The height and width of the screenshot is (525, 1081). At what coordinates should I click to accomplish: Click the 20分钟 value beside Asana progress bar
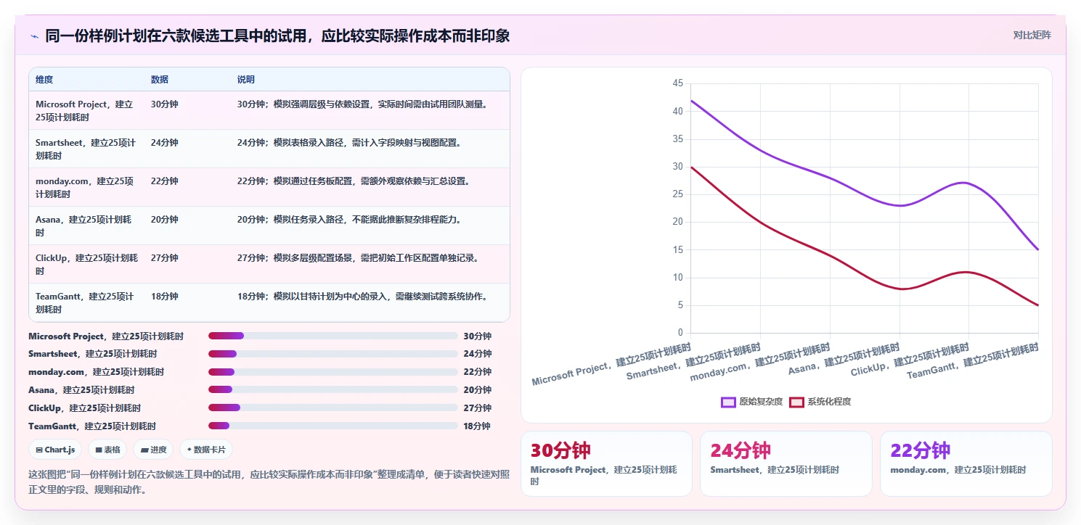(477, 390)
